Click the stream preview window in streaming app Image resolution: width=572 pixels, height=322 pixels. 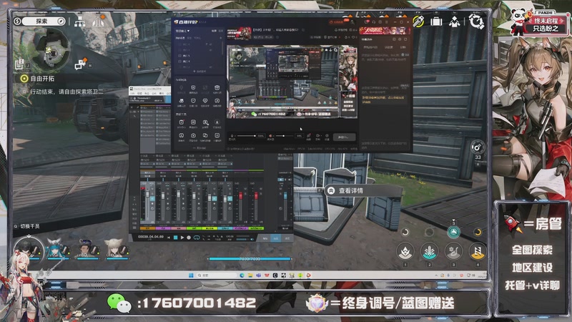coord(292,82)
